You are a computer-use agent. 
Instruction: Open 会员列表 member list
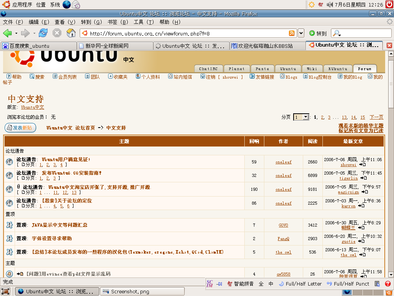65,77
